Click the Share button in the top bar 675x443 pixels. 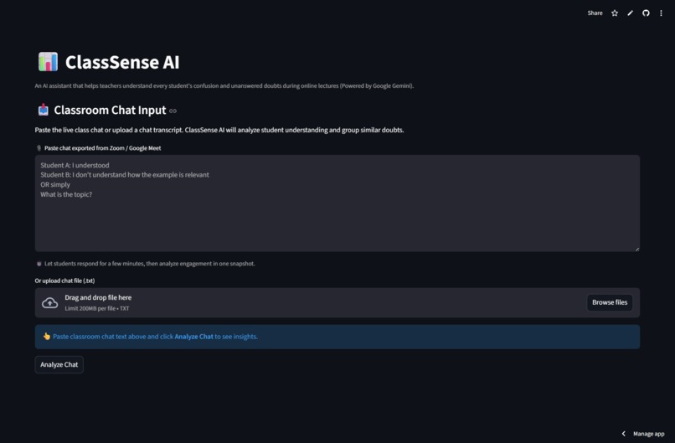click(x=595, y=13)
